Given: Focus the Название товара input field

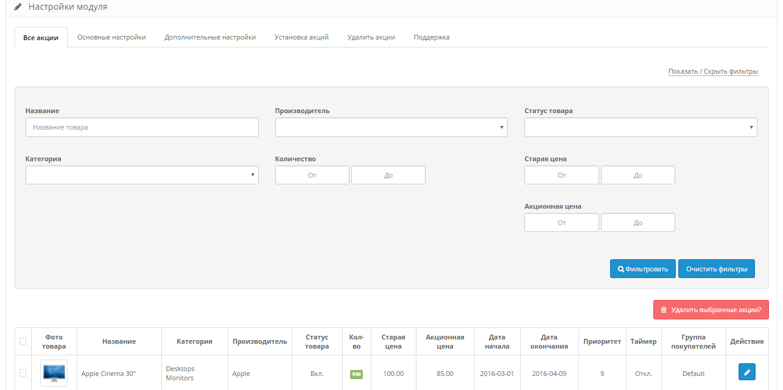Looking at the screenshot, I should pyautogui.click(x=142, y=127).
